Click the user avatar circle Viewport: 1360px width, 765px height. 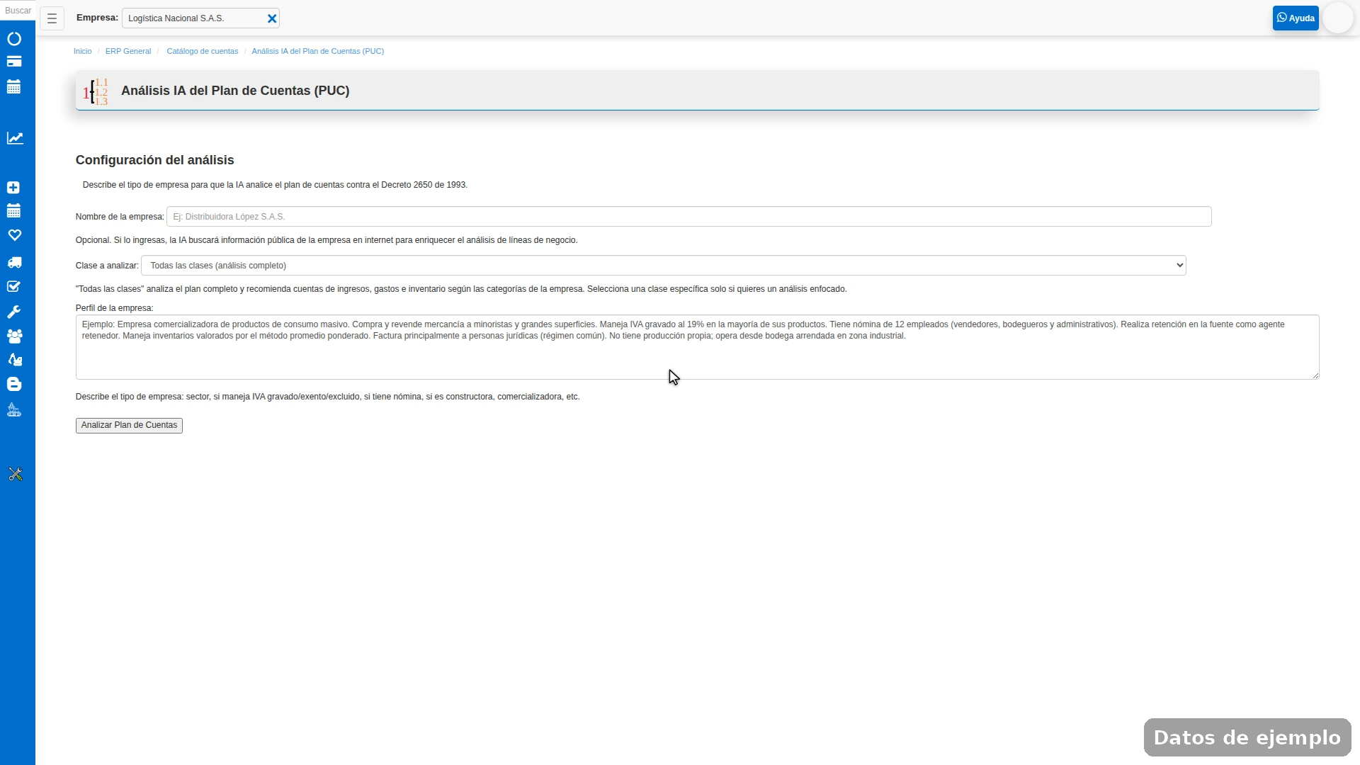pos(1338,18)
